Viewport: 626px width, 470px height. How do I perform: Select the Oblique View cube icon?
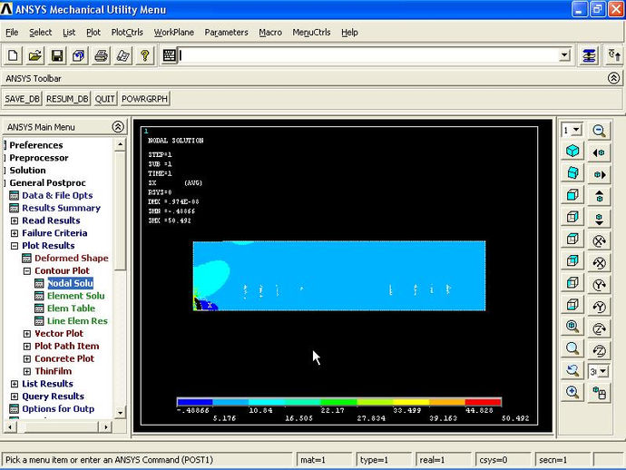(x=572, y=173)
